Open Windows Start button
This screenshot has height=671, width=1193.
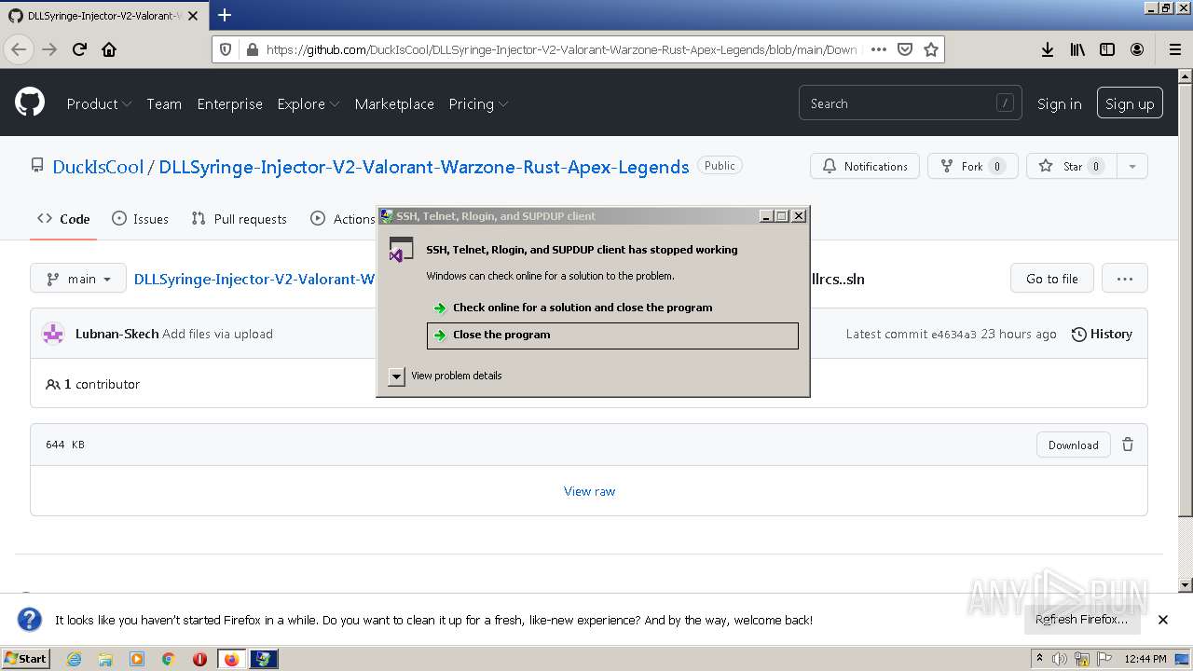[x=25, y=659]
